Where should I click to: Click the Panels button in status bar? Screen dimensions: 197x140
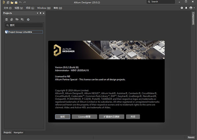pos(191,137)
